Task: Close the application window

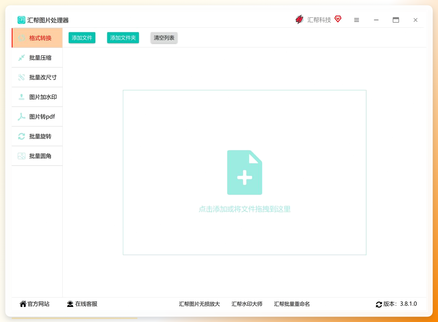Action: tap(416, 20)
